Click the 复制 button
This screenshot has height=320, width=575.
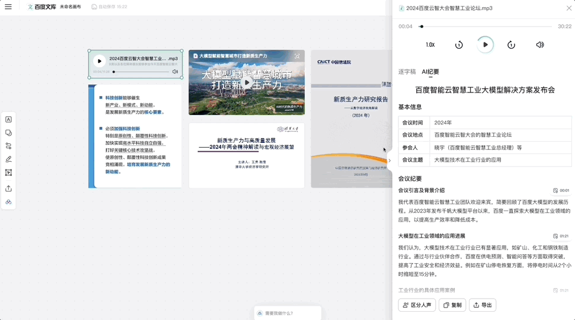(x=452, y=305)
